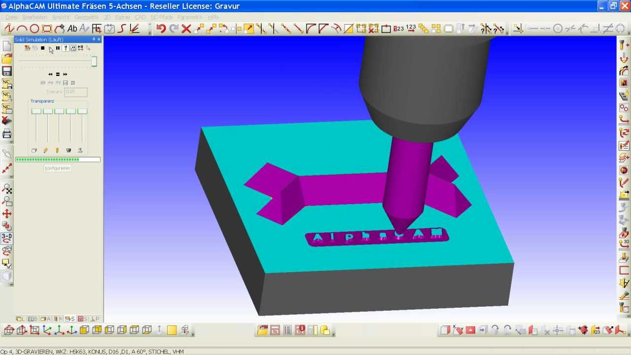Image resolution: width=631 pixels, height=355 pixels.
Task: Open the Bearbeiten menu
Action: pos(35,17)
